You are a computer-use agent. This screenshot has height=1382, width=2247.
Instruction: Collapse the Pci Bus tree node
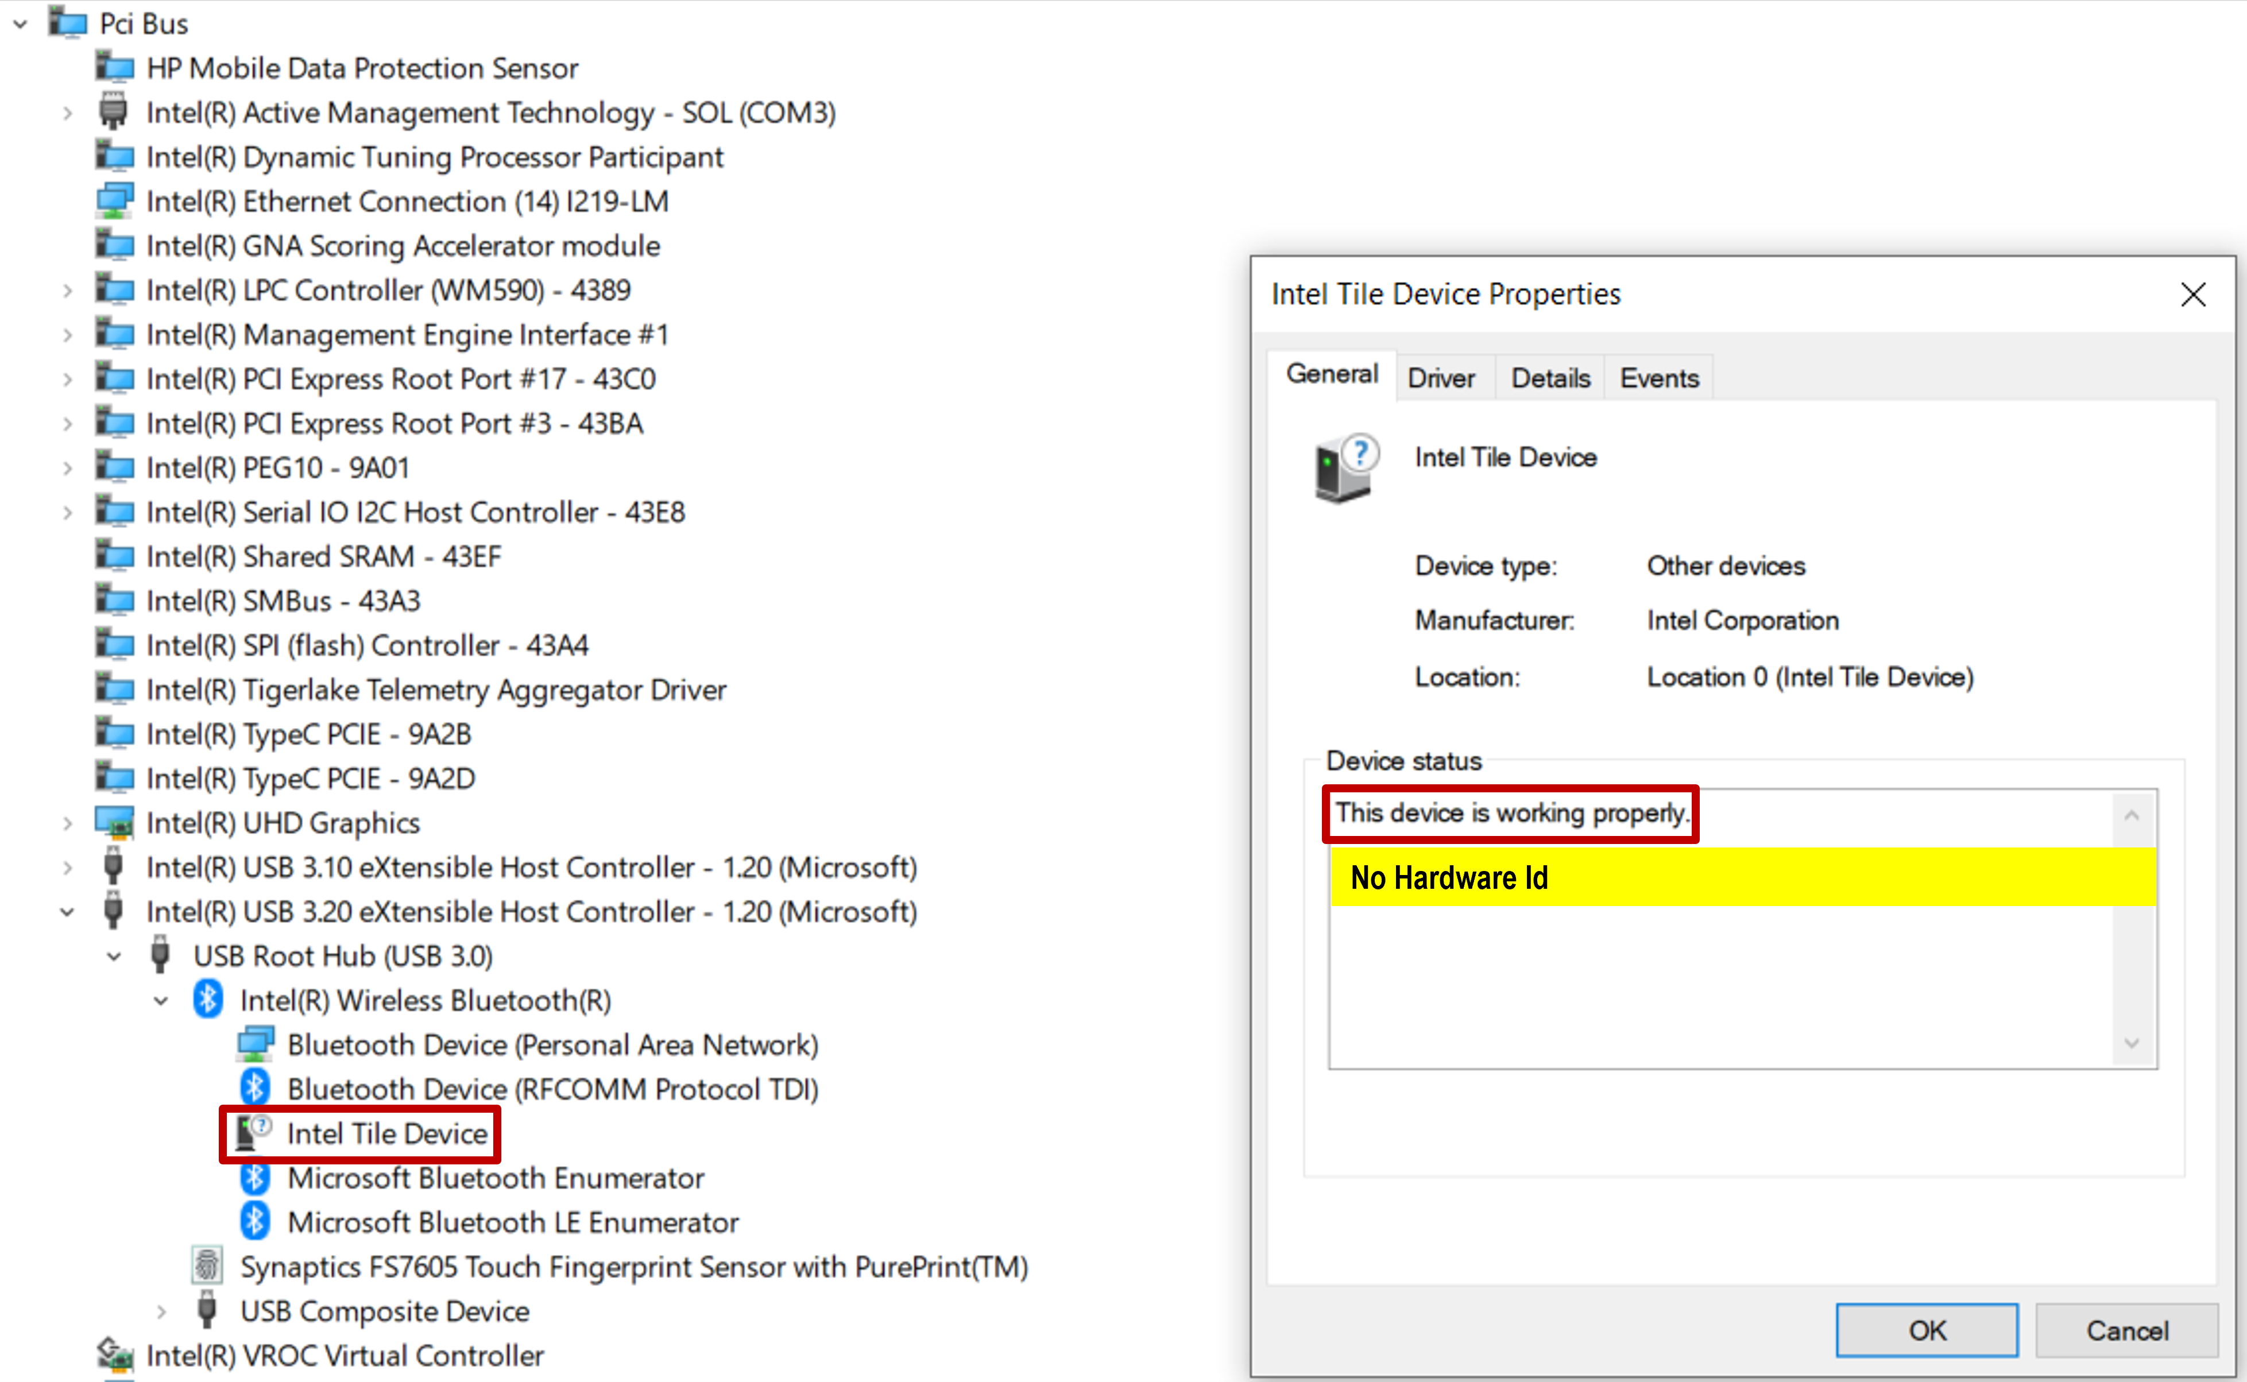pyautogui.click(x=21, y=24)
